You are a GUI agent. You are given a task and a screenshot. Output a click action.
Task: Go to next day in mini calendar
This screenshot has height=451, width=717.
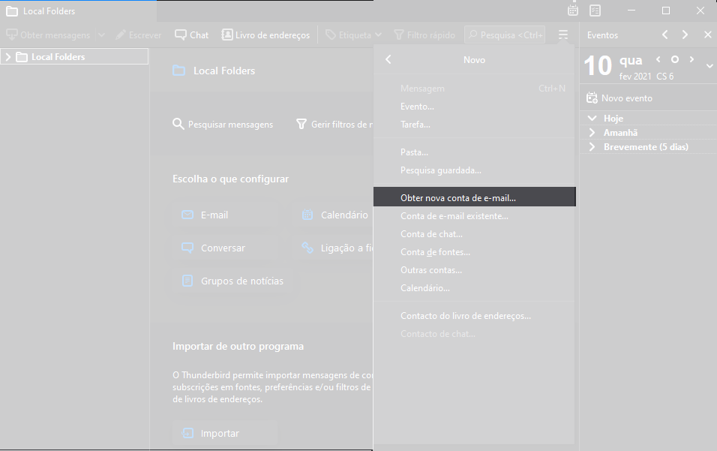(x=691, y=59)
